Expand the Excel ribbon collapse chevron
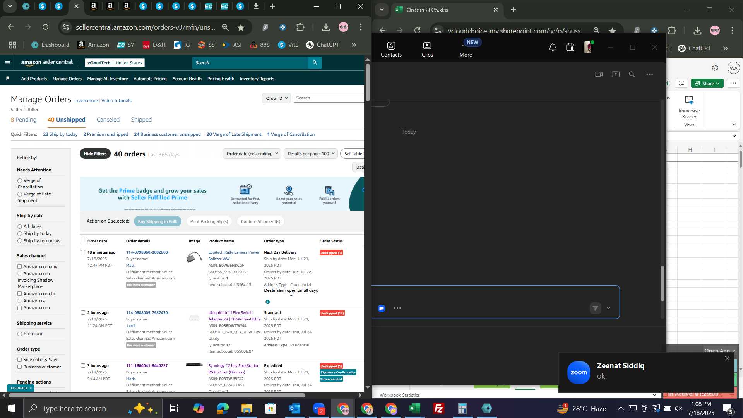 [x=734, y=125]
